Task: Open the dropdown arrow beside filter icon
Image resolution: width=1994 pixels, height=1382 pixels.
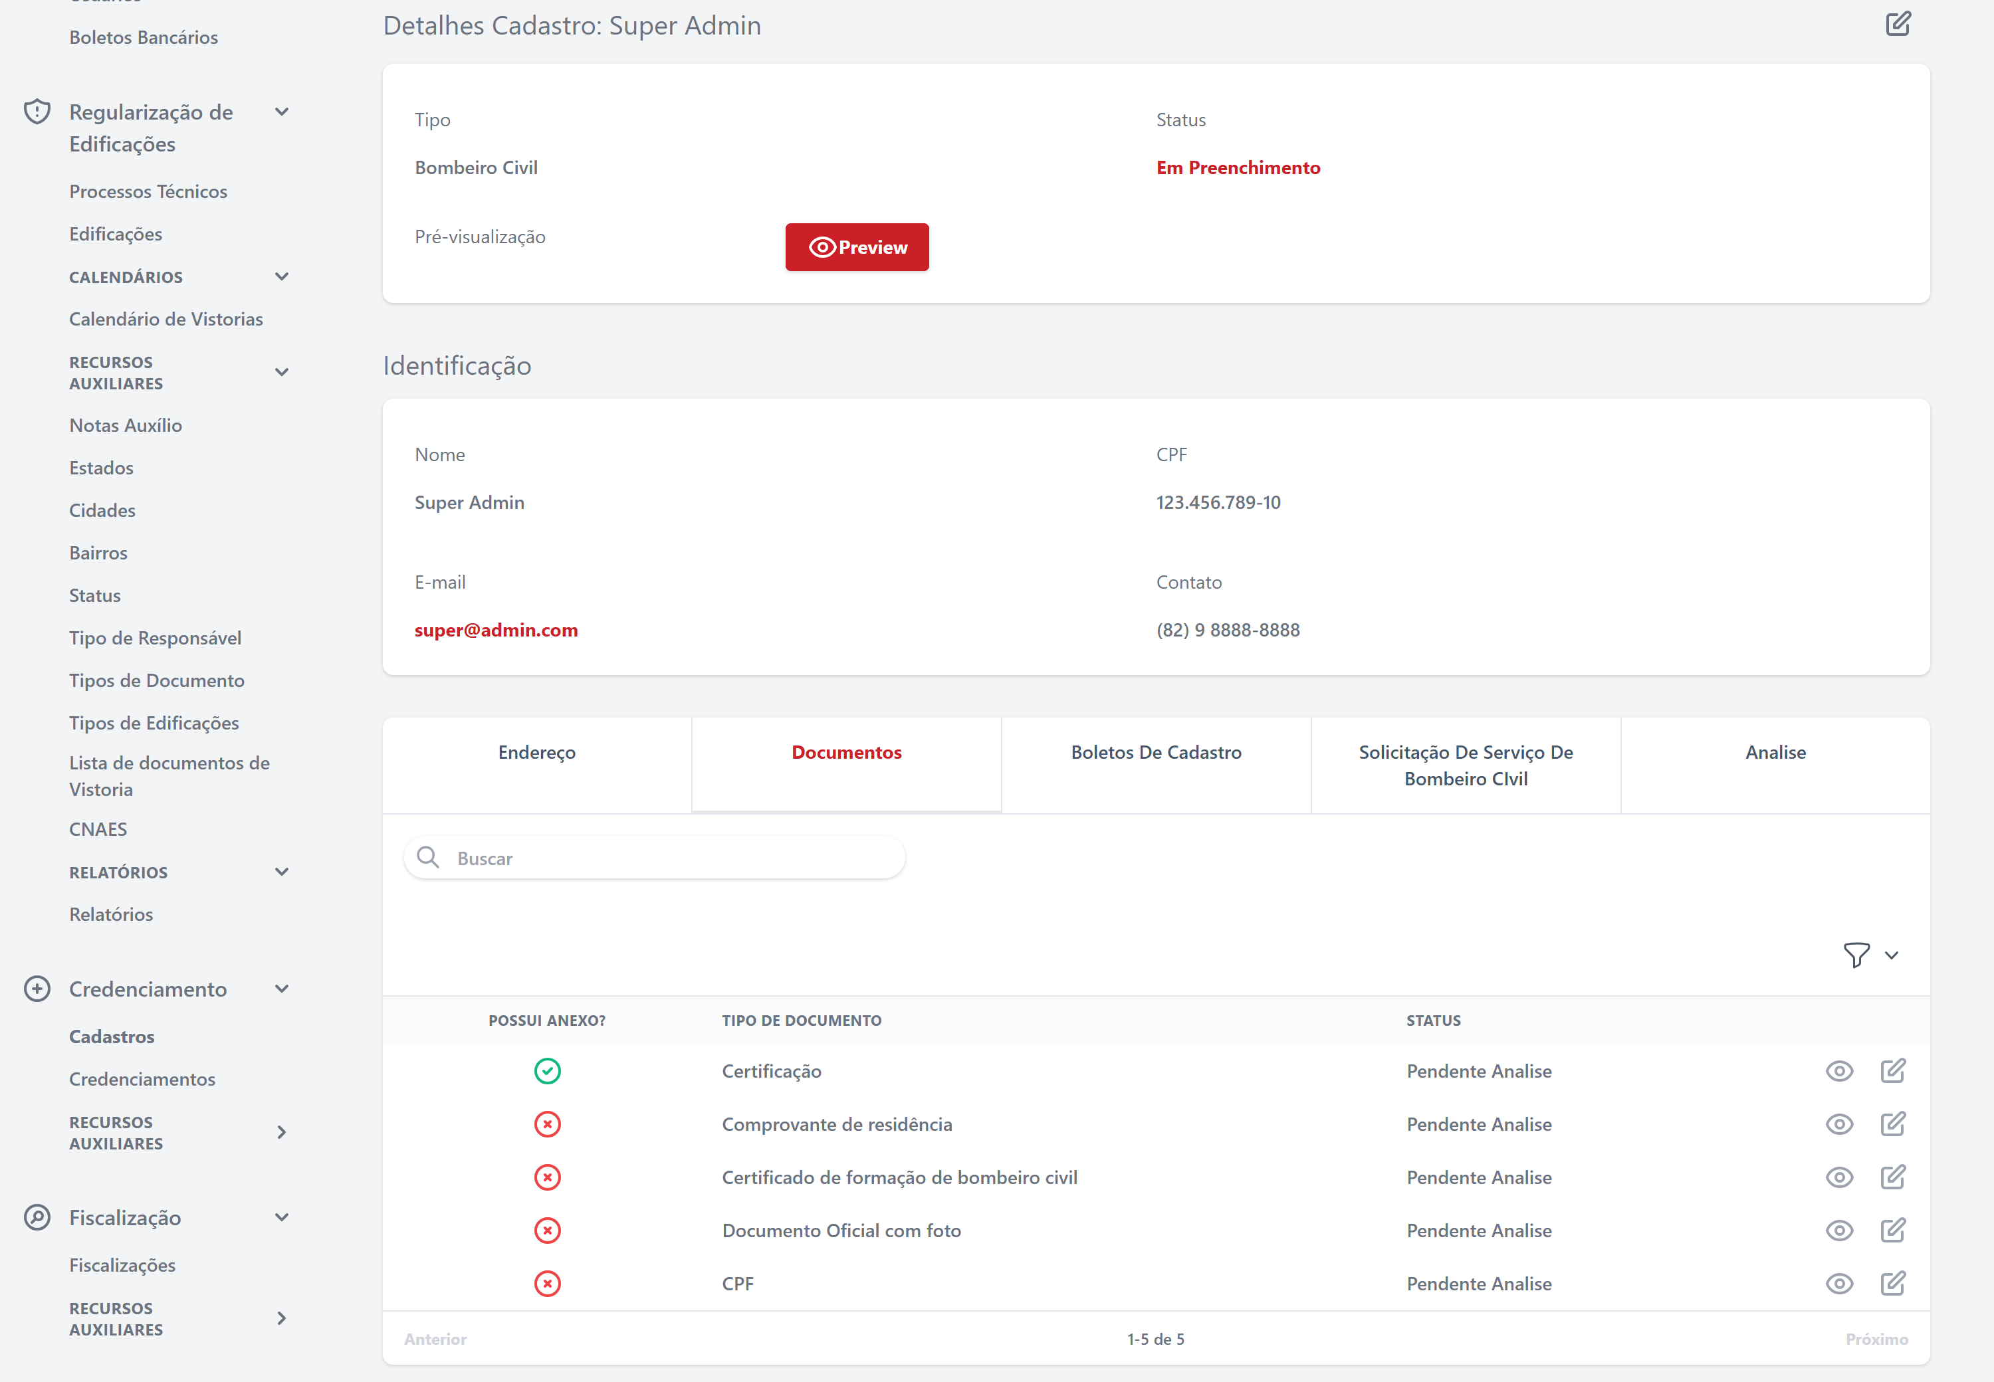Action: [1892, 955]
